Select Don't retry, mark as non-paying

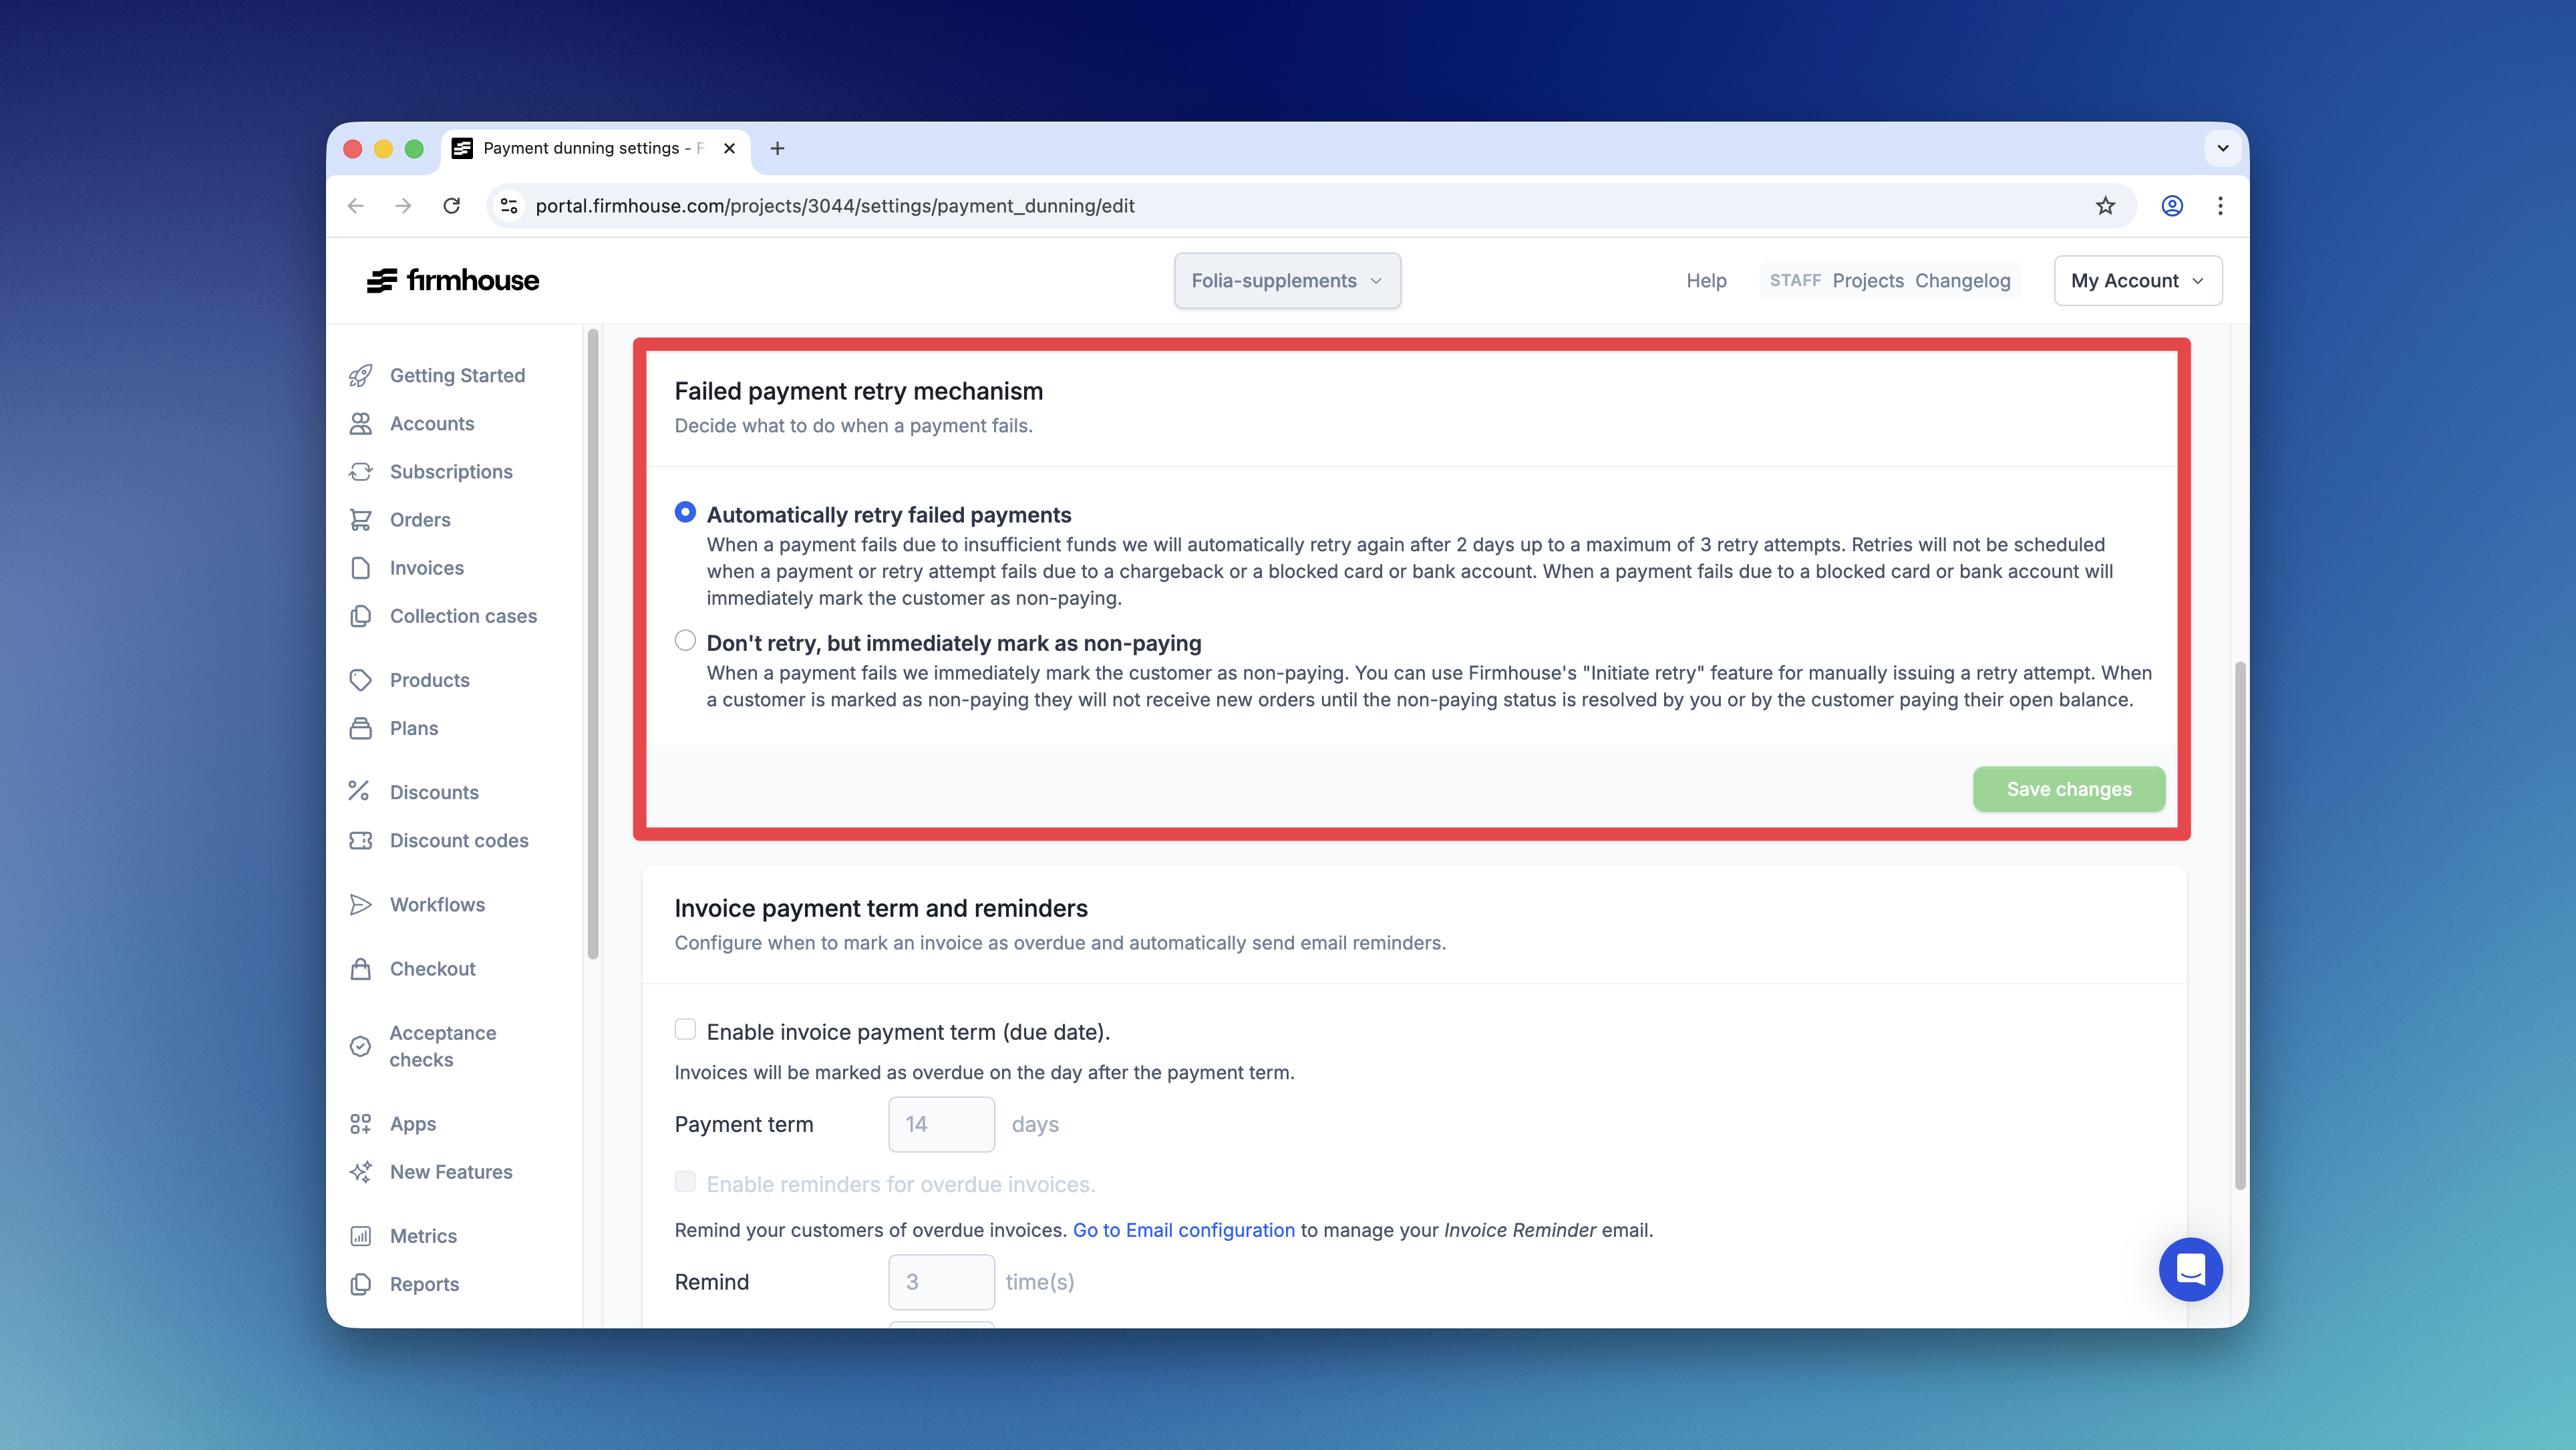[x=685, y=640]
